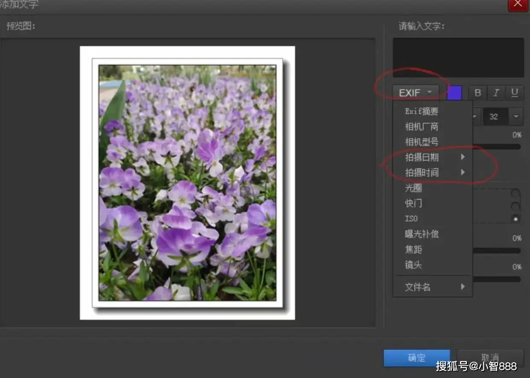This screenshot has height=378, width=530.
Task: Toggle bold text formatting
Action: pyautogui.click(x=478, y=93)
